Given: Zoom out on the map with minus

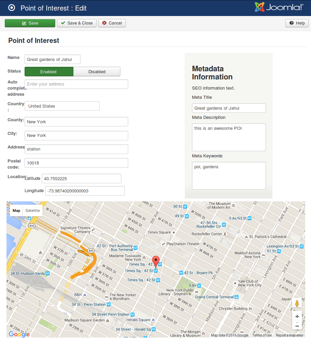Looking at the screenshot, I should (297, 326).
